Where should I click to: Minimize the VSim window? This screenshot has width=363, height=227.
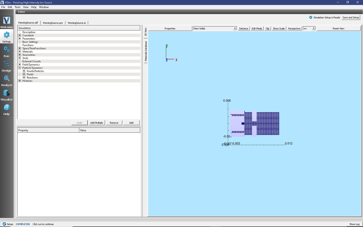click(338, 2)
